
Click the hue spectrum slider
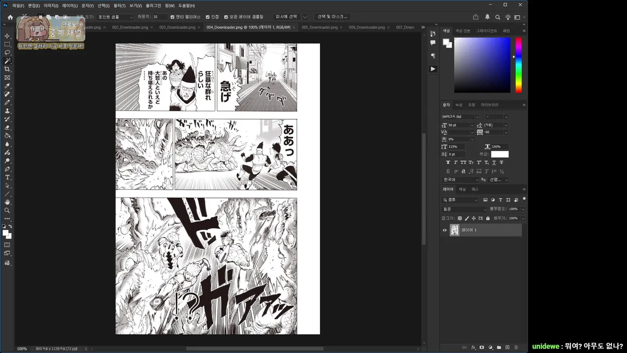point(518,65)
